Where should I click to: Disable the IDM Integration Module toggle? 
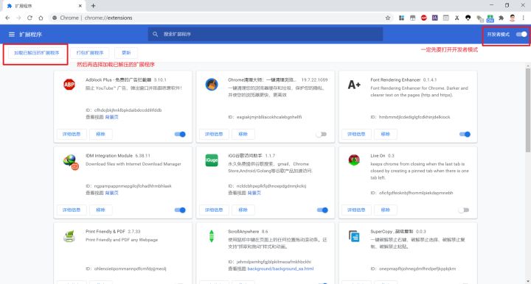tap(180, 210)
